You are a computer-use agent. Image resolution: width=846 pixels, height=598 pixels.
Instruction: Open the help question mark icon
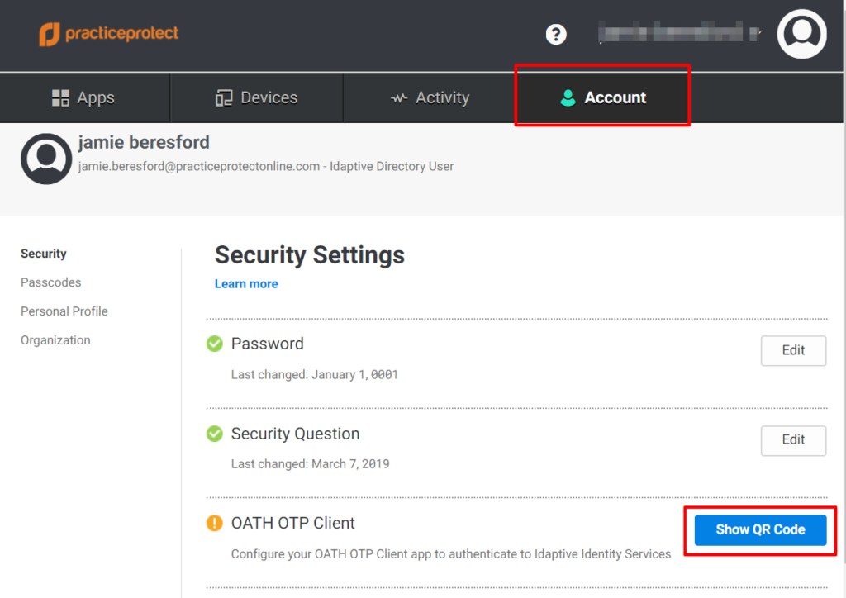[x=556, y=35]
